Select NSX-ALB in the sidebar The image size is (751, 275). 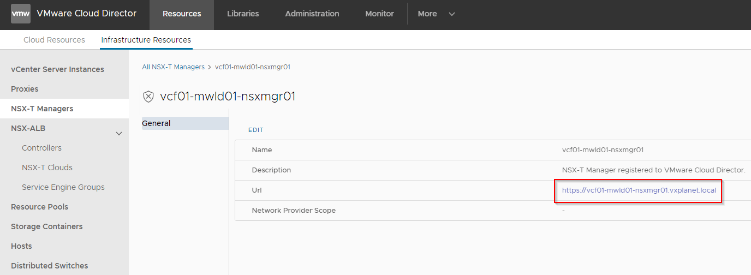click(x=28, y=128)
